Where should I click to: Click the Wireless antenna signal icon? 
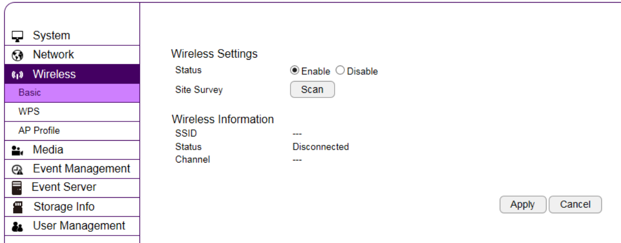pyautogui.click(x=18, y=75)
